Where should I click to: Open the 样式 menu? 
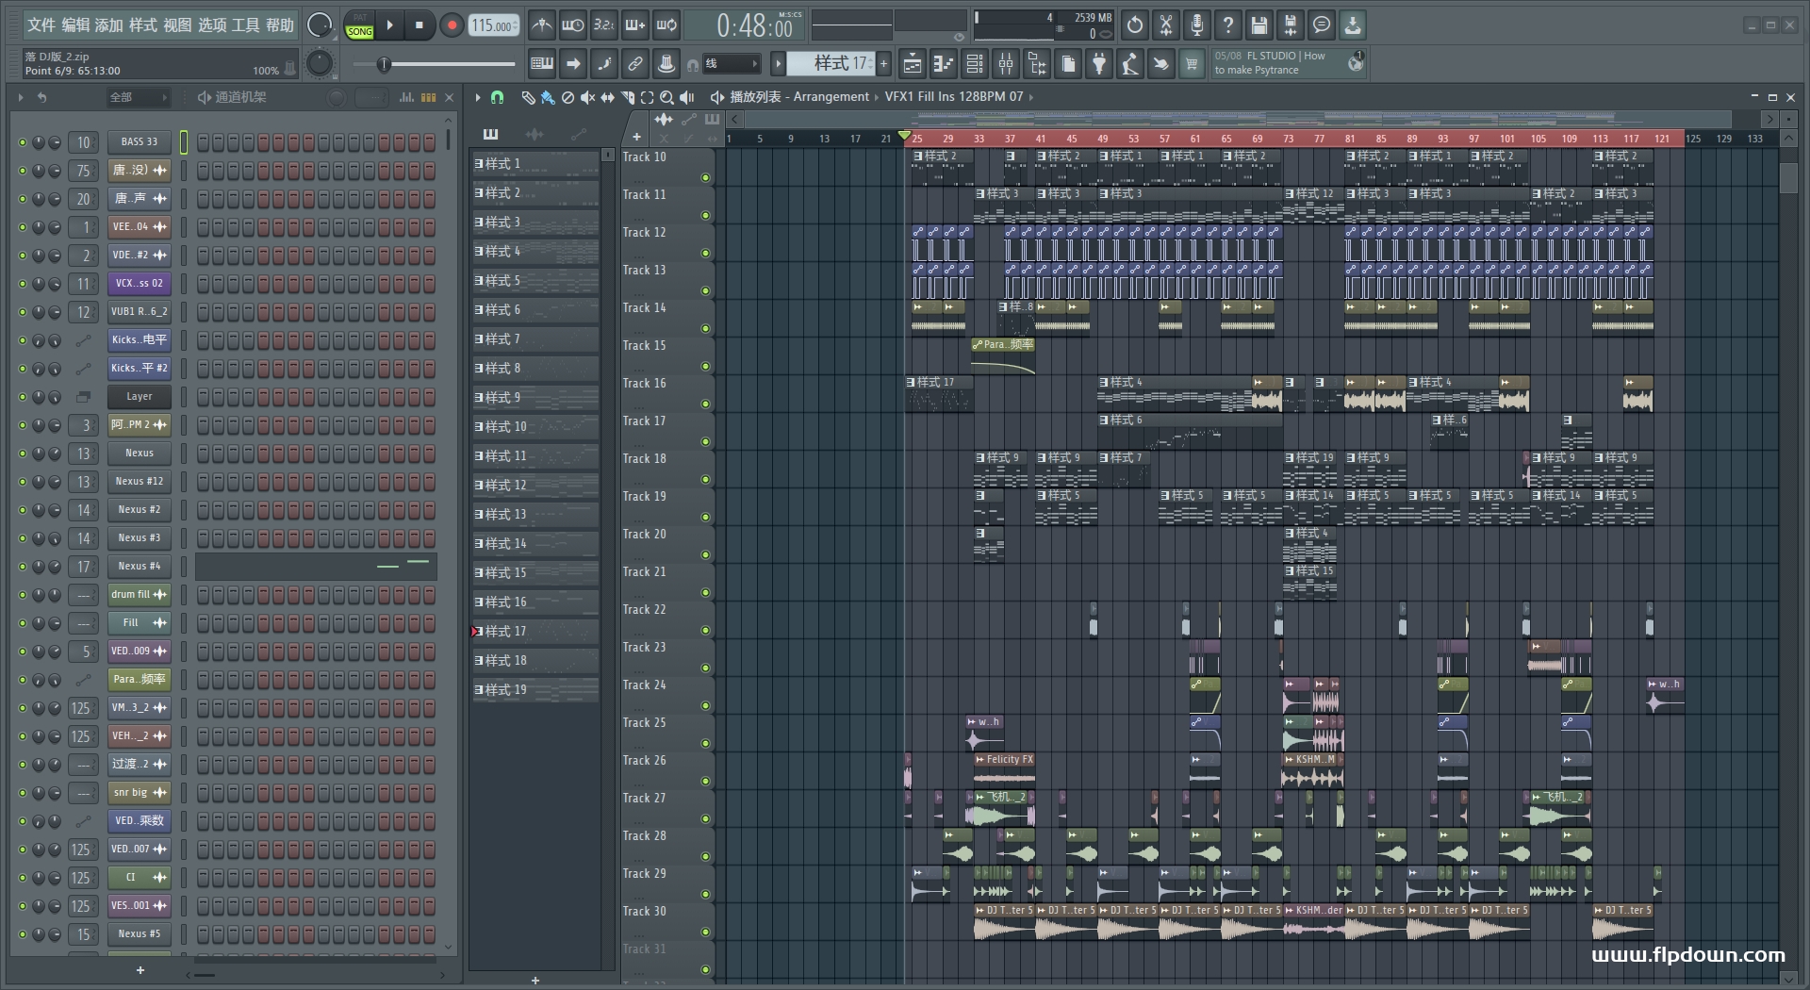coord(143,25)
